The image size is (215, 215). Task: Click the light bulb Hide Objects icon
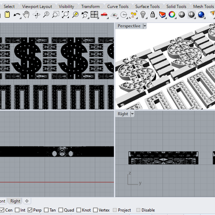point(143,15)
